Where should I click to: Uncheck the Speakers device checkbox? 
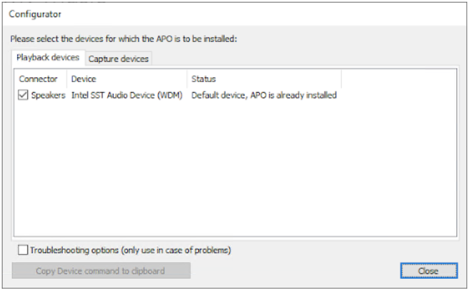click(23, 95)
